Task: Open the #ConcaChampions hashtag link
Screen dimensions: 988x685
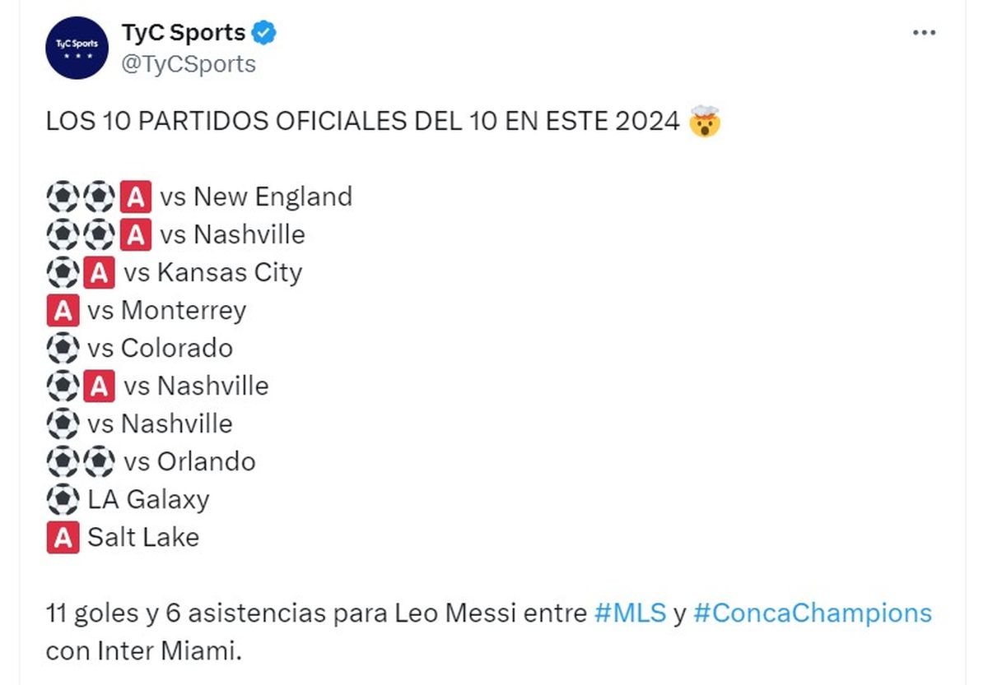Action: (x=812, y=613)
